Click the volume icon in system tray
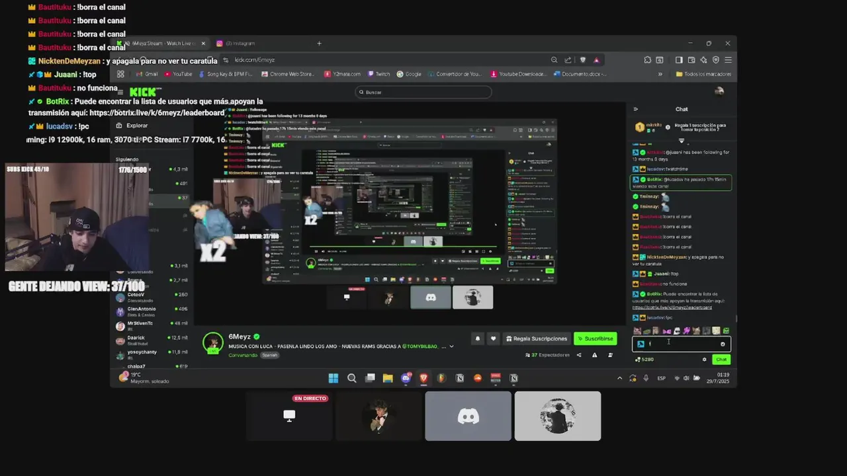Screen dimensions: 847x476 [686, 378]
